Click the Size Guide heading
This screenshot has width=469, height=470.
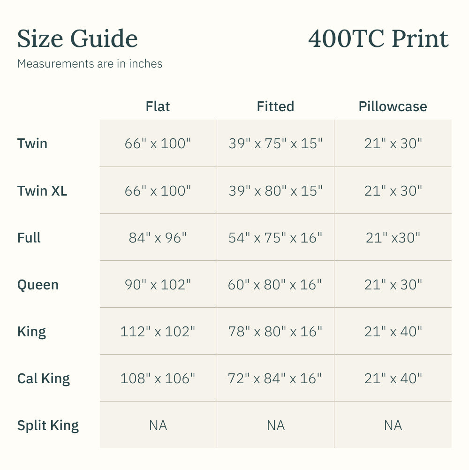pyautogui.click(x=77, y=38)
